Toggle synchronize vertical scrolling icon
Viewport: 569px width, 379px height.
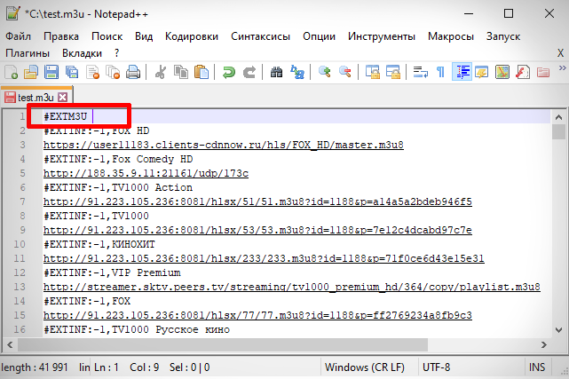pos(372,72)
